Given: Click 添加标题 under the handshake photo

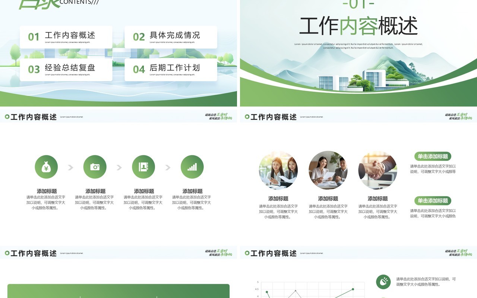Looking at the screenshot, I should [378, 199].
